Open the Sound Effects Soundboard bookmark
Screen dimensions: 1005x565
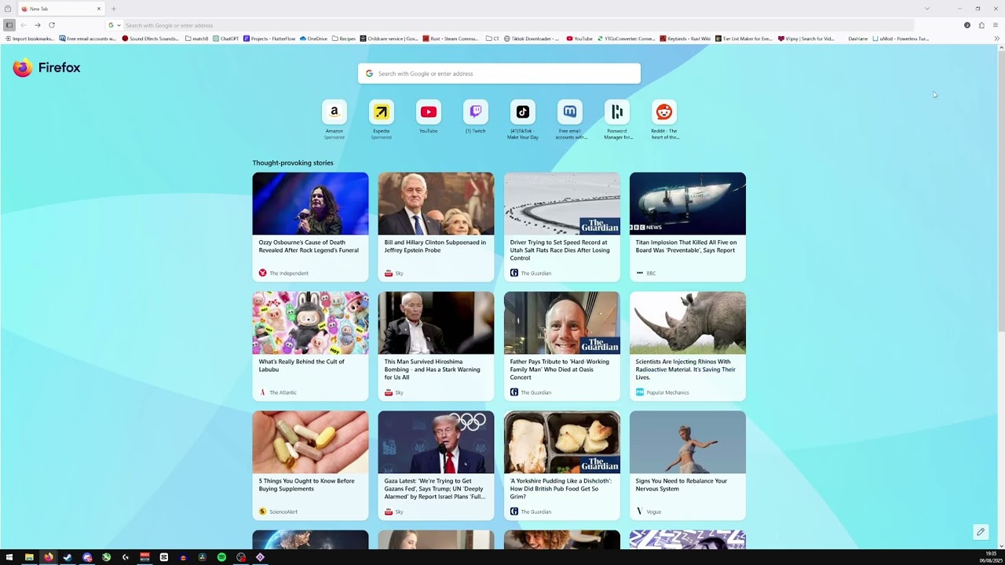151,38
